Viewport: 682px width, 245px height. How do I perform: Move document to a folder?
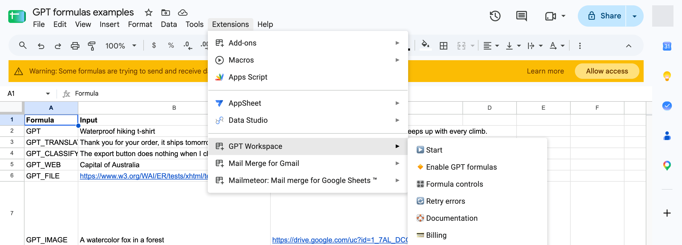(165, 13)
